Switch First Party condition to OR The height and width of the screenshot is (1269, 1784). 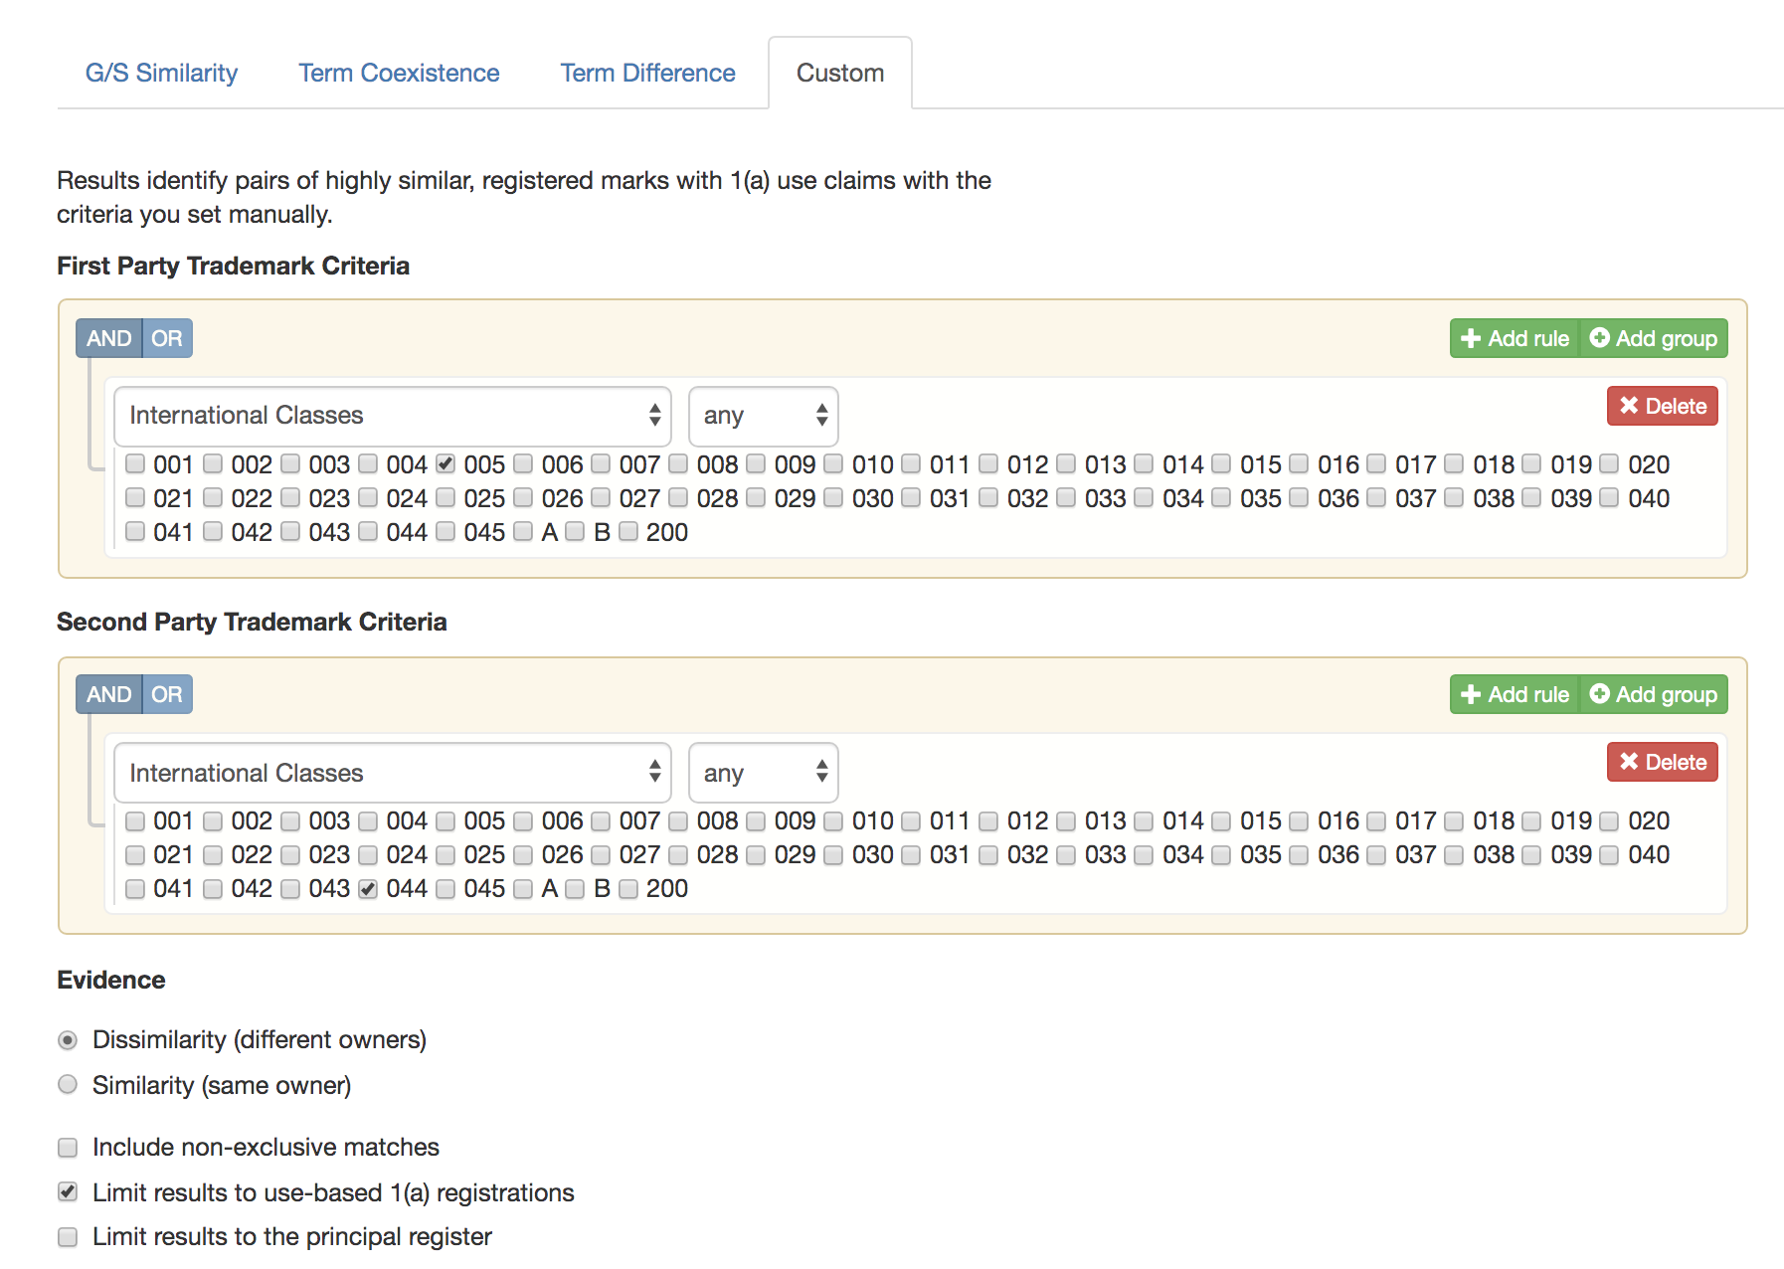166,338
